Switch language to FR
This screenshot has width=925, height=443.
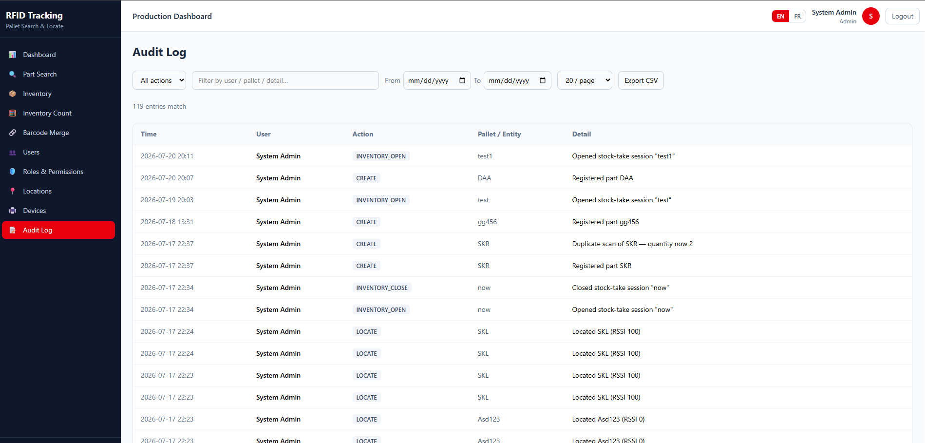797,16
